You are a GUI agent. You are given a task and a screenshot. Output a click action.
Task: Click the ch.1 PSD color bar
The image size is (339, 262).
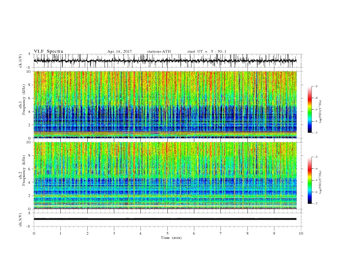click(309, 110)
